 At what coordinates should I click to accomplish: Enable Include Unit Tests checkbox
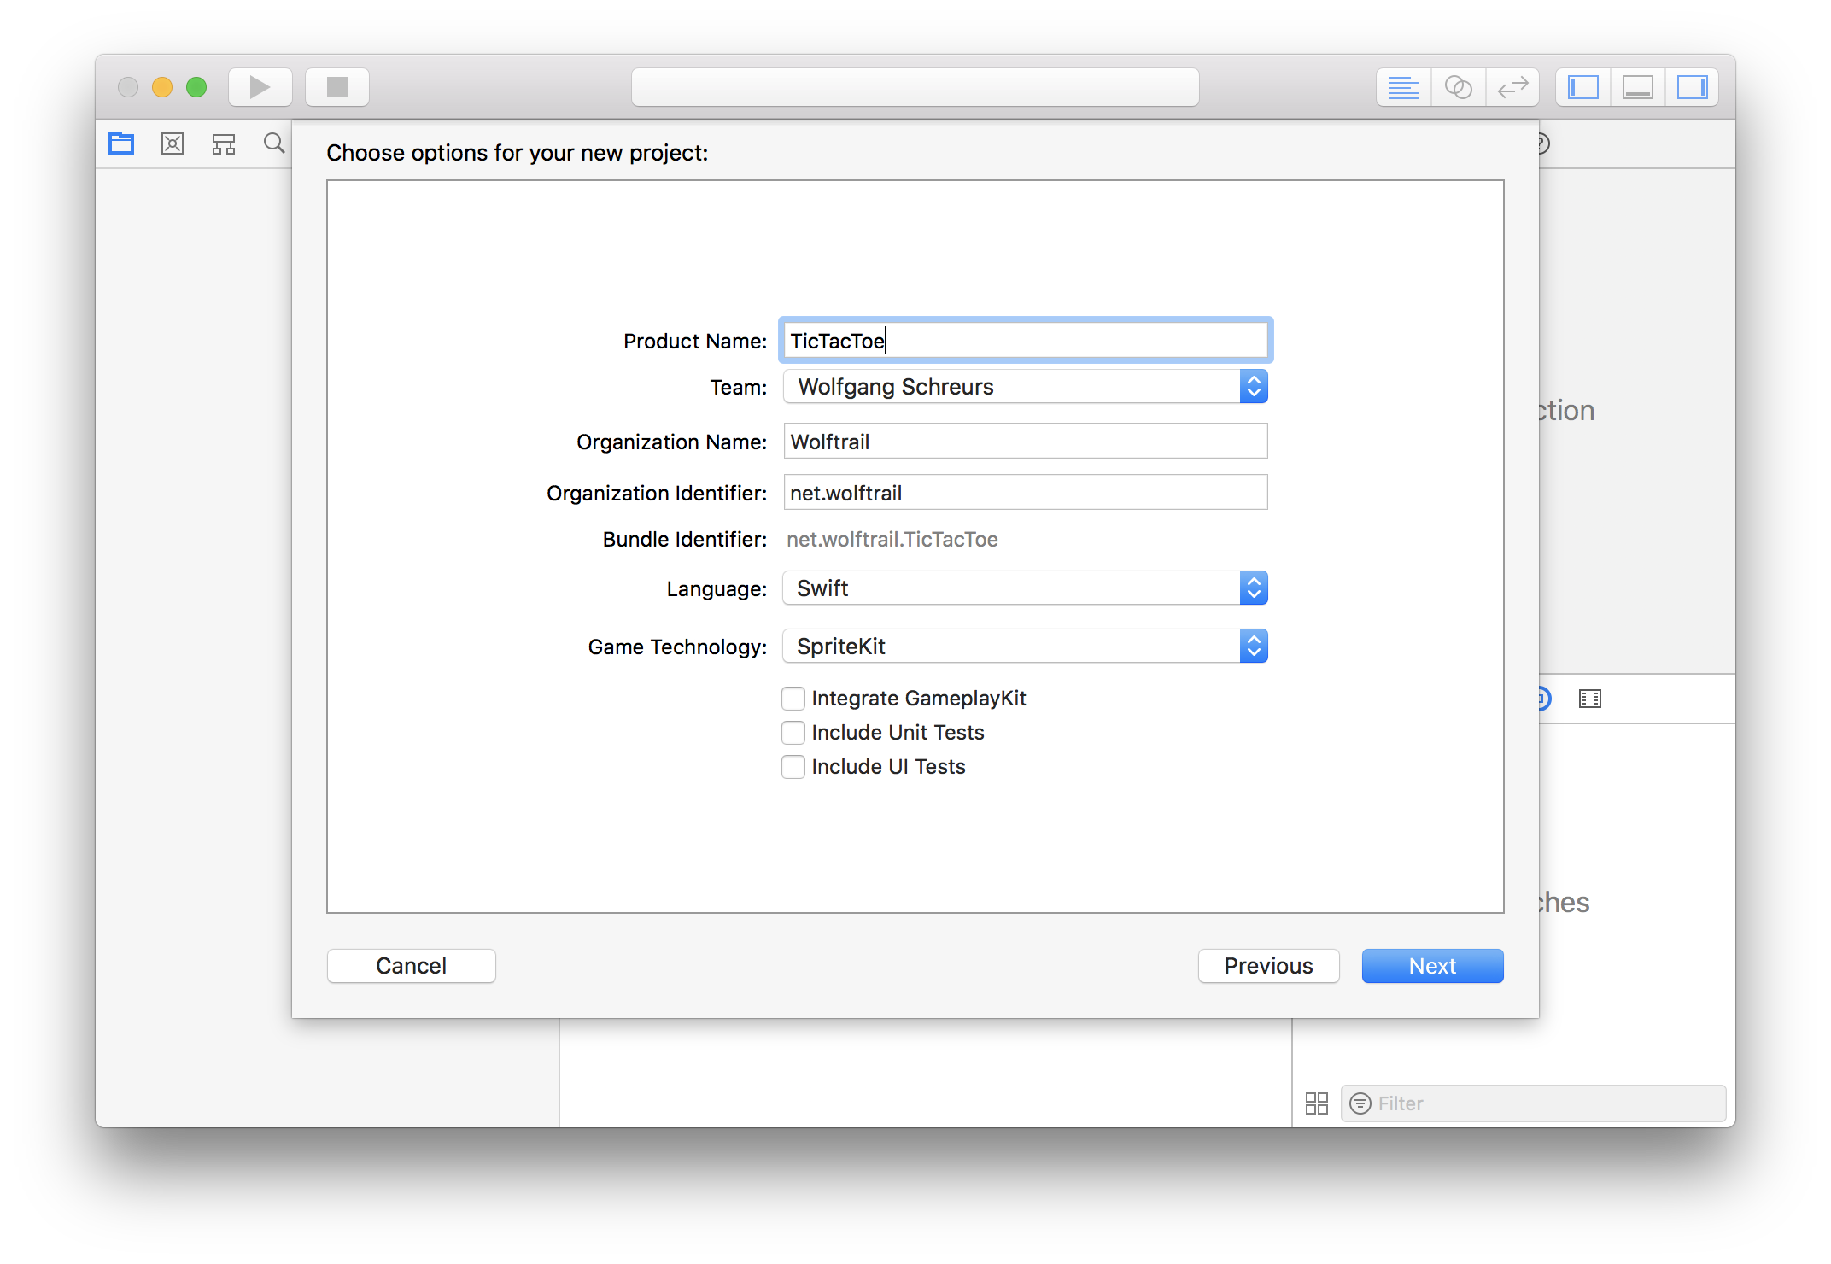793,733
